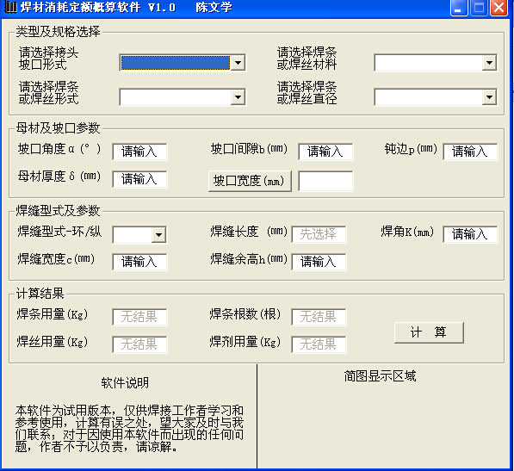Click the 计 算 button
The height and width of the screenshot is (471, 514).
pyautogui.click(x=429, y=332)
